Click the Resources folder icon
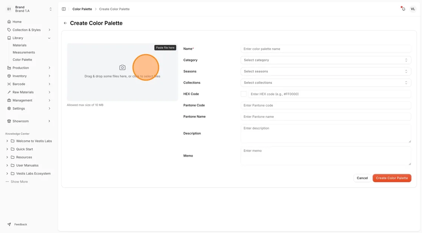This screenshot has height=233, width=422. [13, 157]
